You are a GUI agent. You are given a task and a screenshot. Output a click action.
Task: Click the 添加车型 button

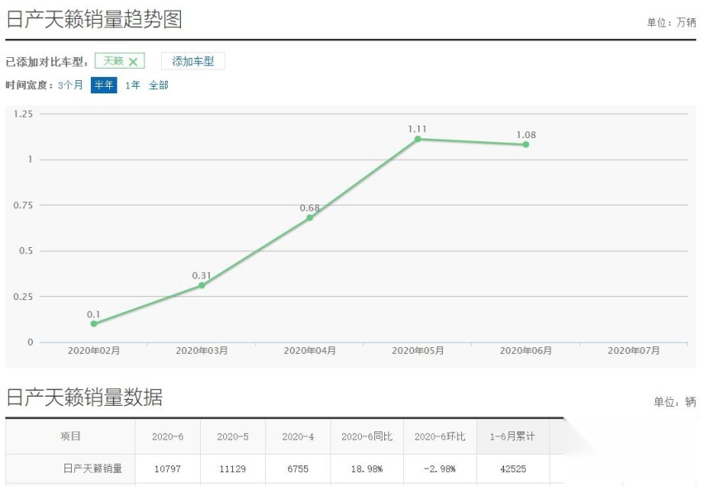tap(193, 61)
